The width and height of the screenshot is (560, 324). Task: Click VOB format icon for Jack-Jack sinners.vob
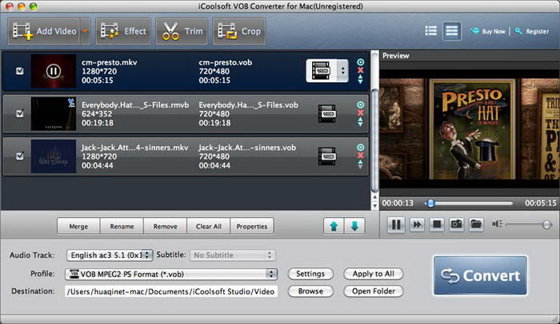pyautogui.click(x=327, y=156)
